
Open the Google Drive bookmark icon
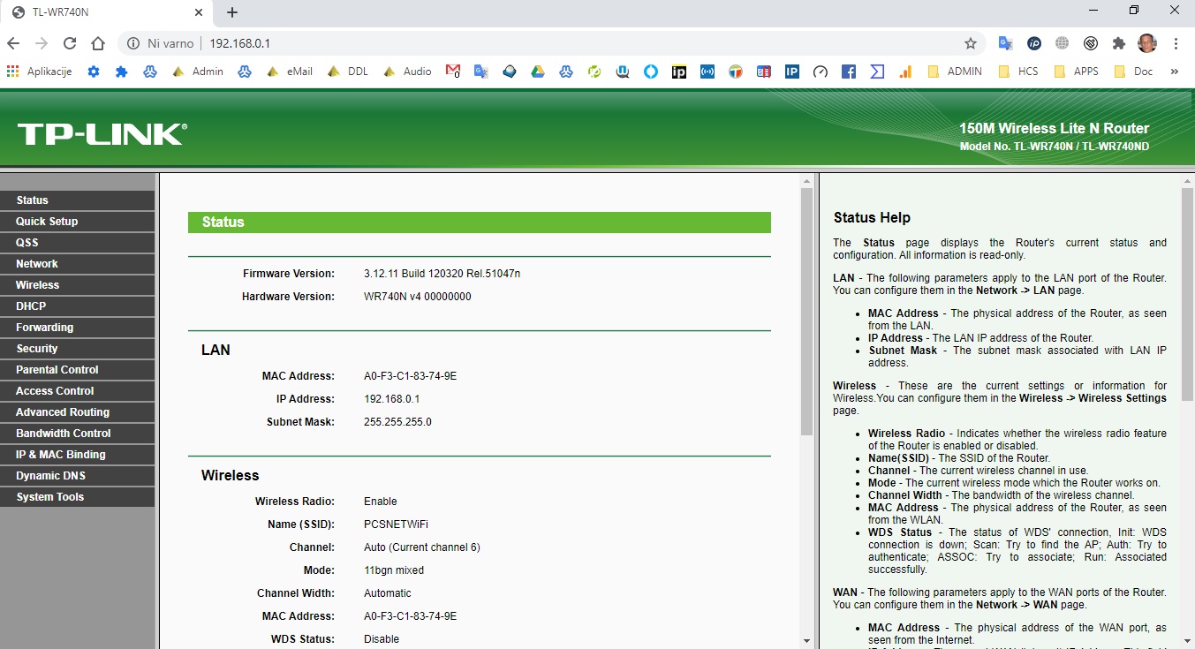coord(538,72)
